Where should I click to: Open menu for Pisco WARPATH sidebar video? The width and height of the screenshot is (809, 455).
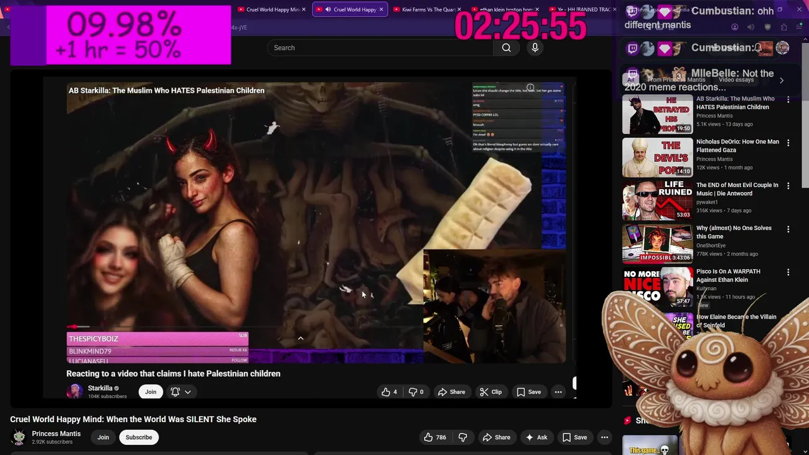point(788,272)
